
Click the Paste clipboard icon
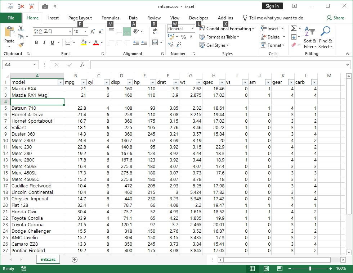[9, 32]
